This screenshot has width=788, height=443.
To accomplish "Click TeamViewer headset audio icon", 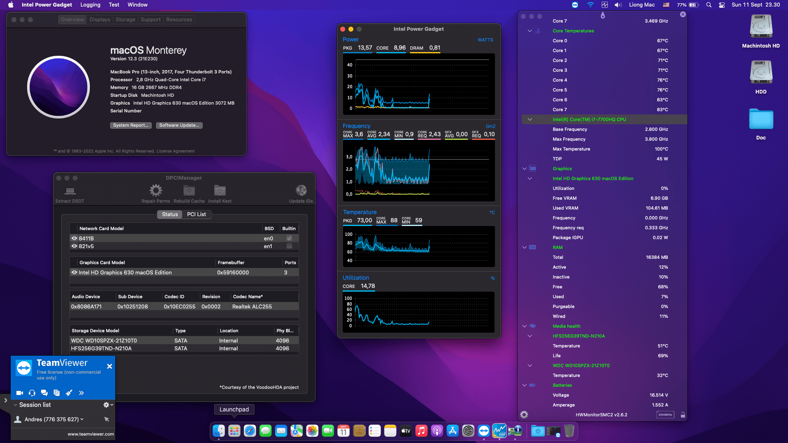I will pos(32,393).
